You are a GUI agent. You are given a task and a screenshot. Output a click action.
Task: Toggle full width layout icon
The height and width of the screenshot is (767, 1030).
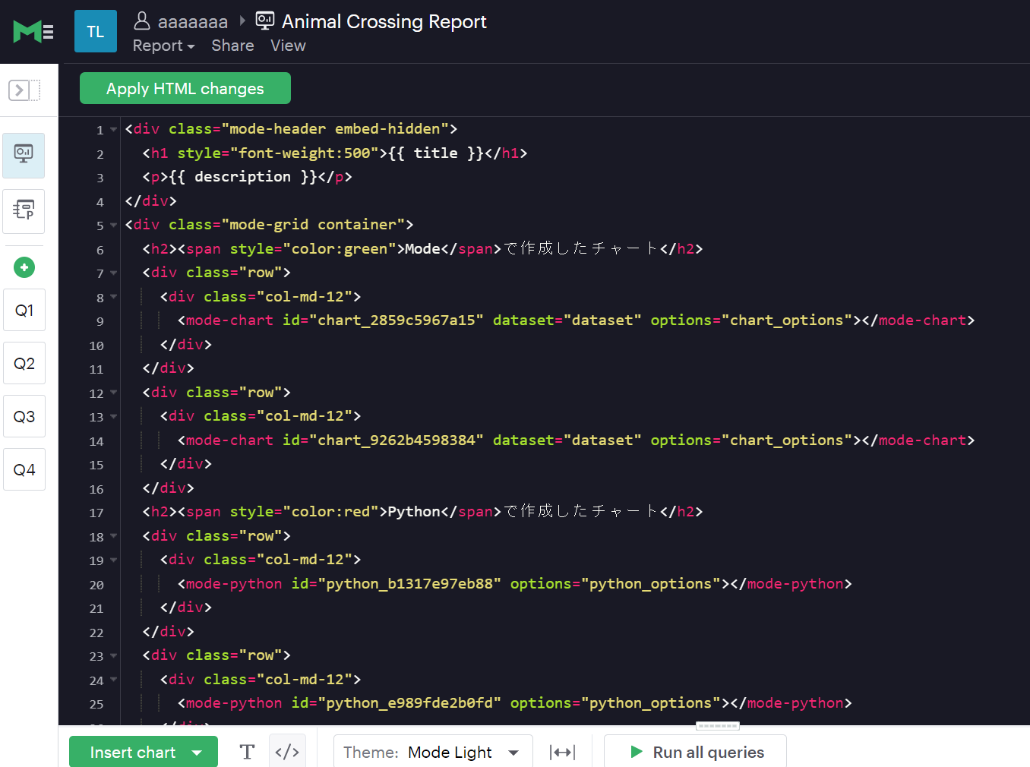(563, 752)
